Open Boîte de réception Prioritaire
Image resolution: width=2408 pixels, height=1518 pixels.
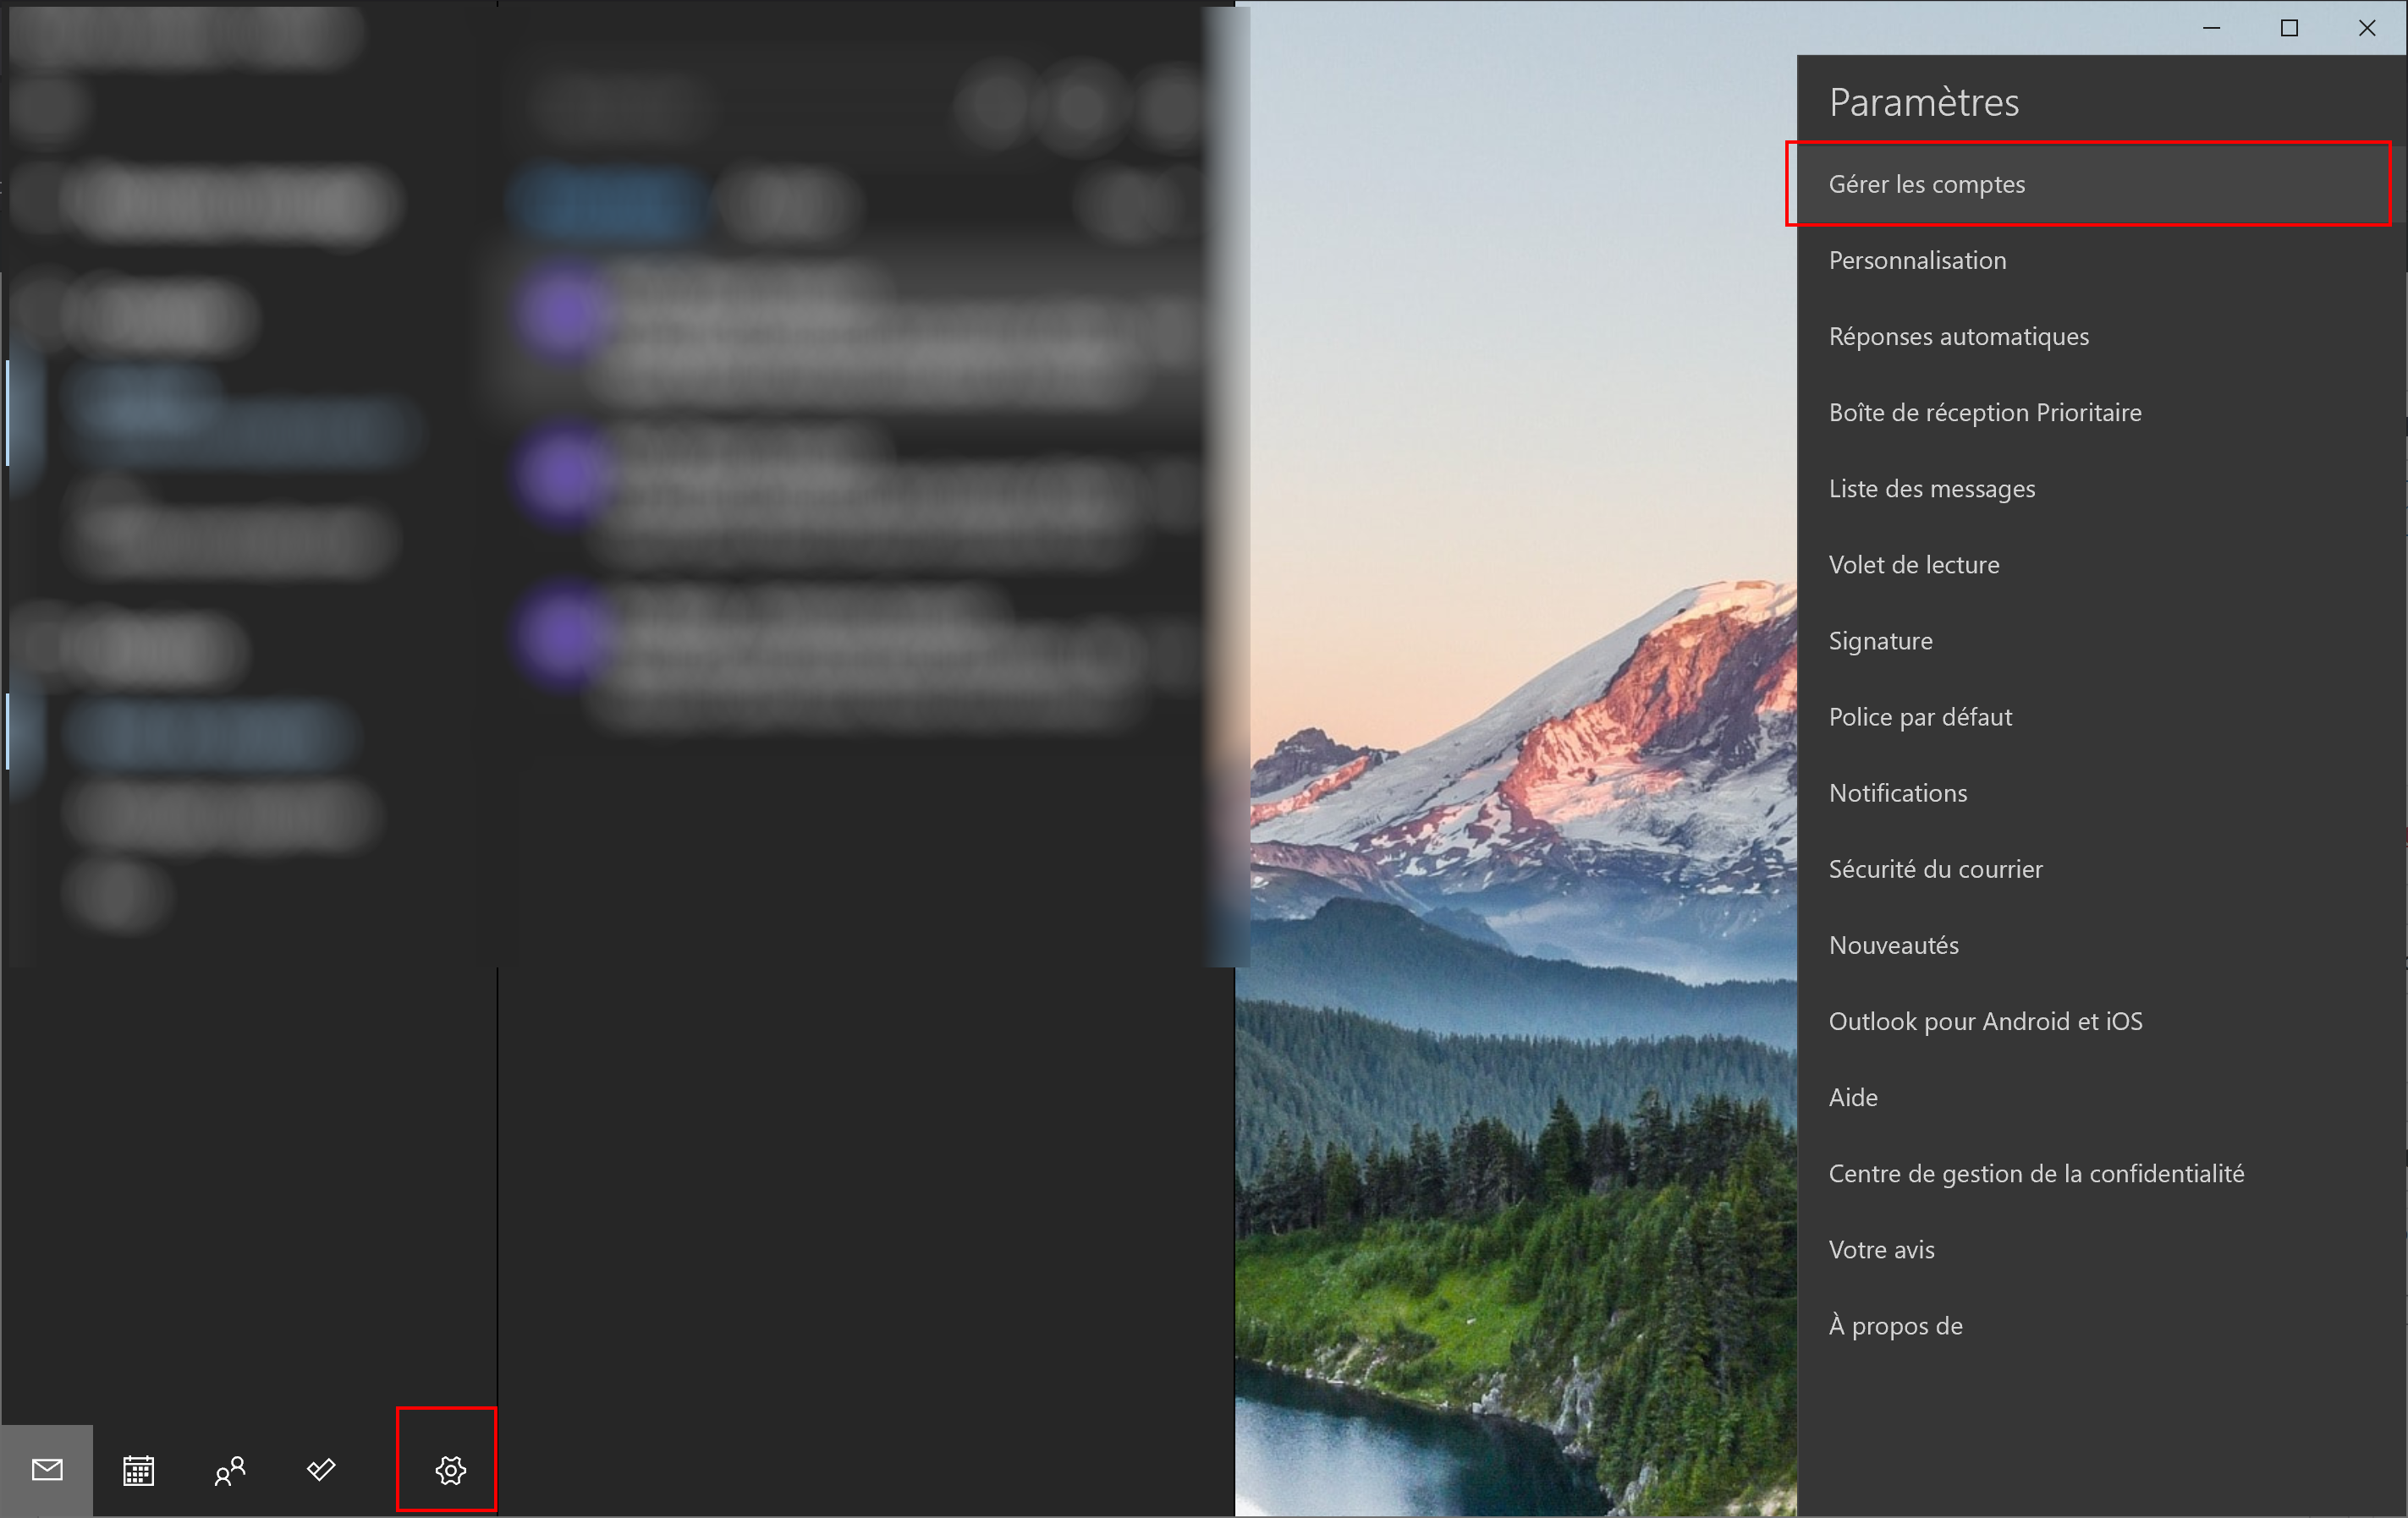[1984, 413]
